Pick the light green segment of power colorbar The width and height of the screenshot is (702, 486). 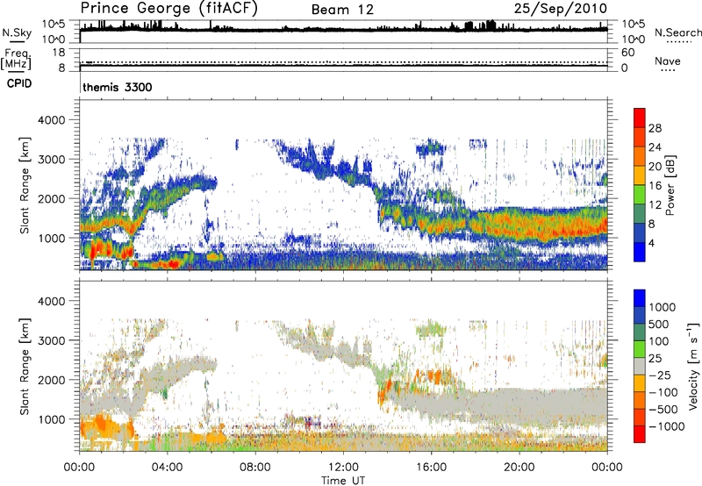coord(640,195)
